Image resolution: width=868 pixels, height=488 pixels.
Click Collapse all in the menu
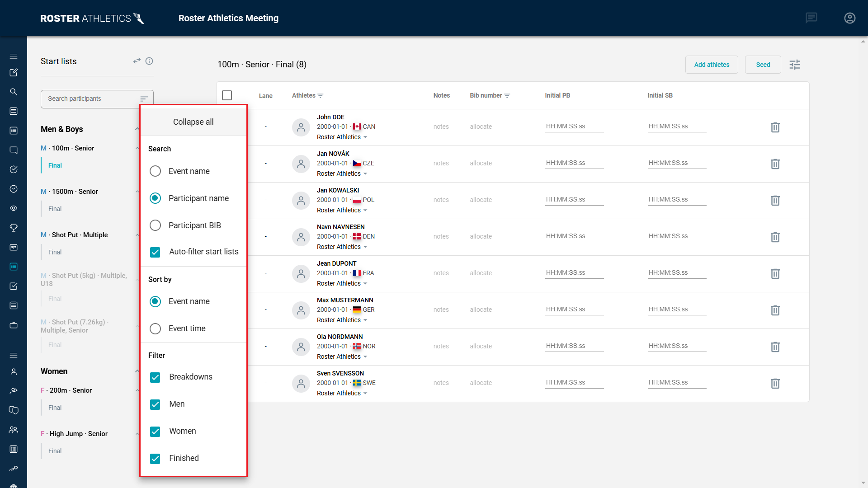[193, 122]
